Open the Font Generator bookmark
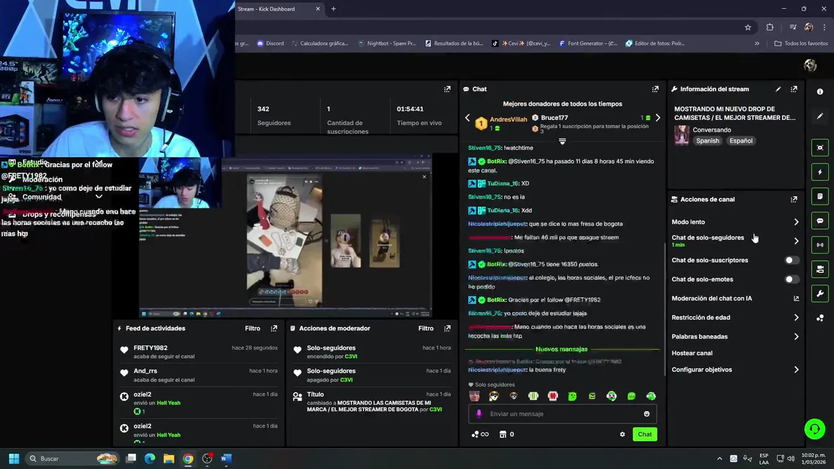 click(x=588, y=44)
